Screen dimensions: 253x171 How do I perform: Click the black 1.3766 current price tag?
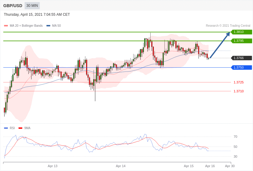pos(241,58)
